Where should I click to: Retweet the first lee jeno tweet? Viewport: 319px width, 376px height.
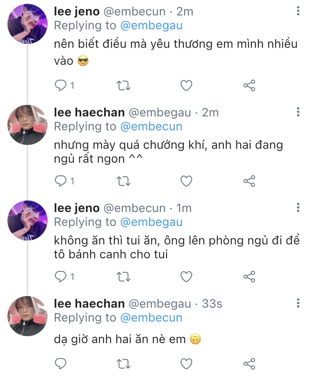pyautogui.click(x=123, y=86)
